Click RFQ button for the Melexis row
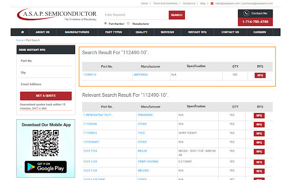The image size is (288, 180). pos(259,171)
